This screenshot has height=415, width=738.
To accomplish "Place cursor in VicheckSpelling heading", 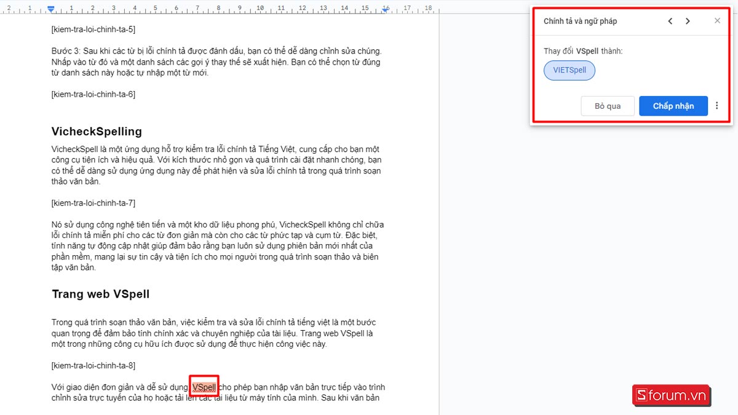I will 97,132.
